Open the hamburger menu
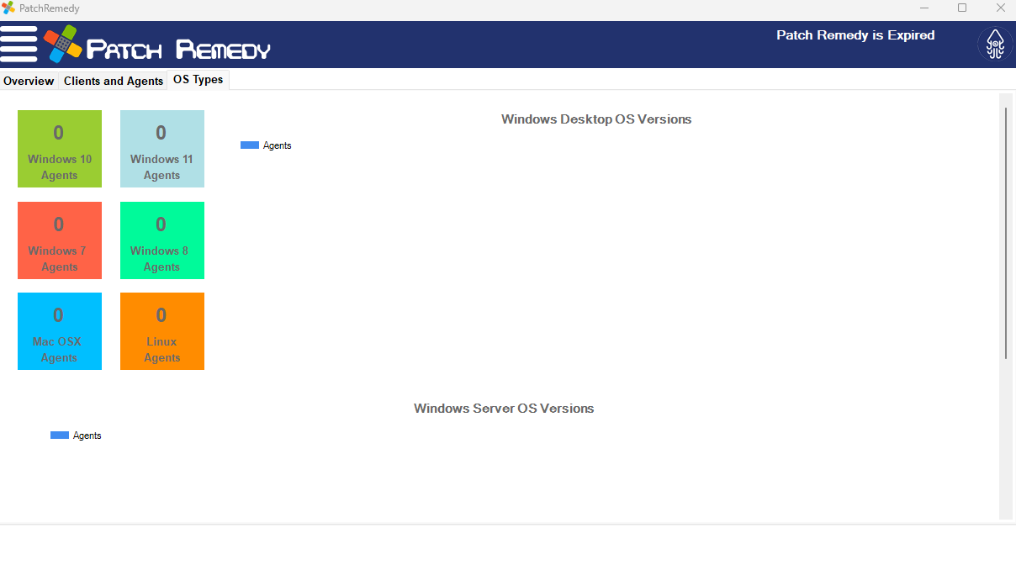Image resolution: width=1016 pixels, height=586 pixels. coord(19,44)
